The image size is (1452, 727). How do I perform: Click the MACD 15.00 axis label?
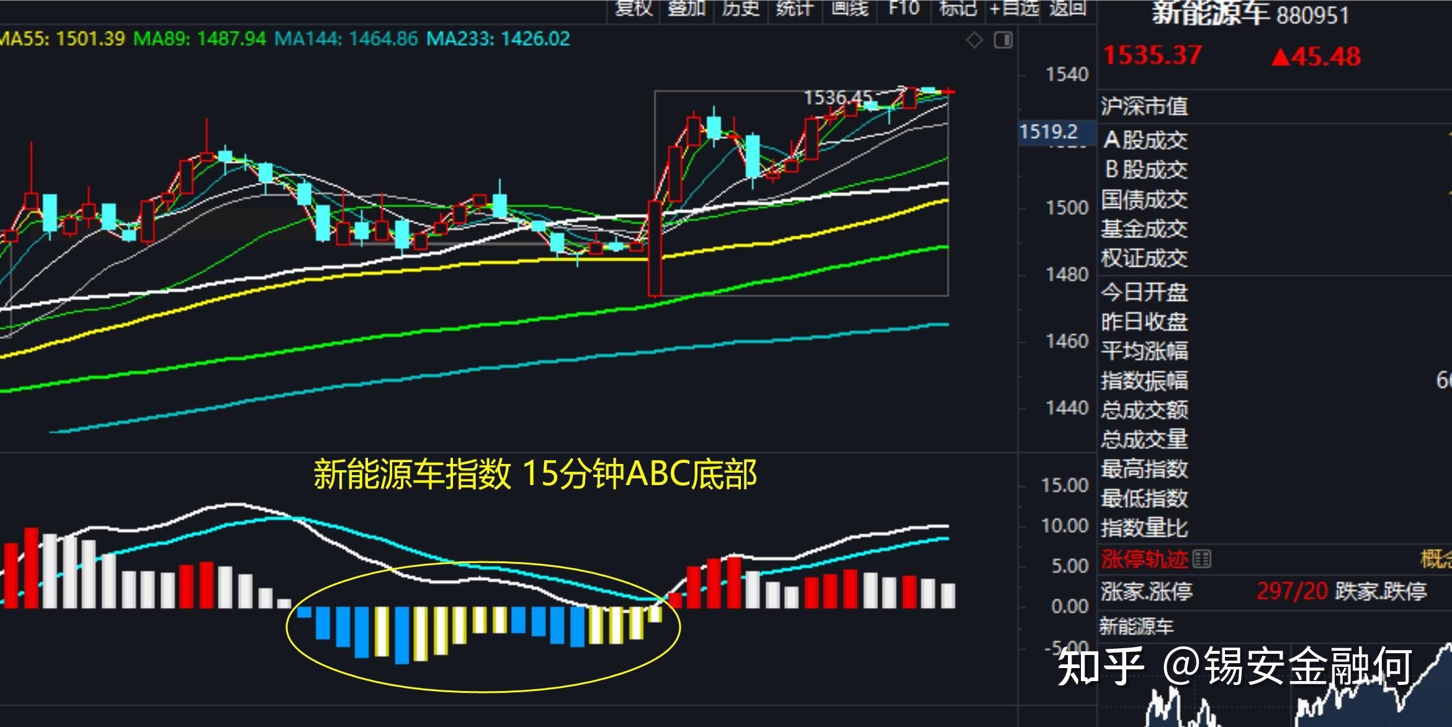(x=1065, y=485)
